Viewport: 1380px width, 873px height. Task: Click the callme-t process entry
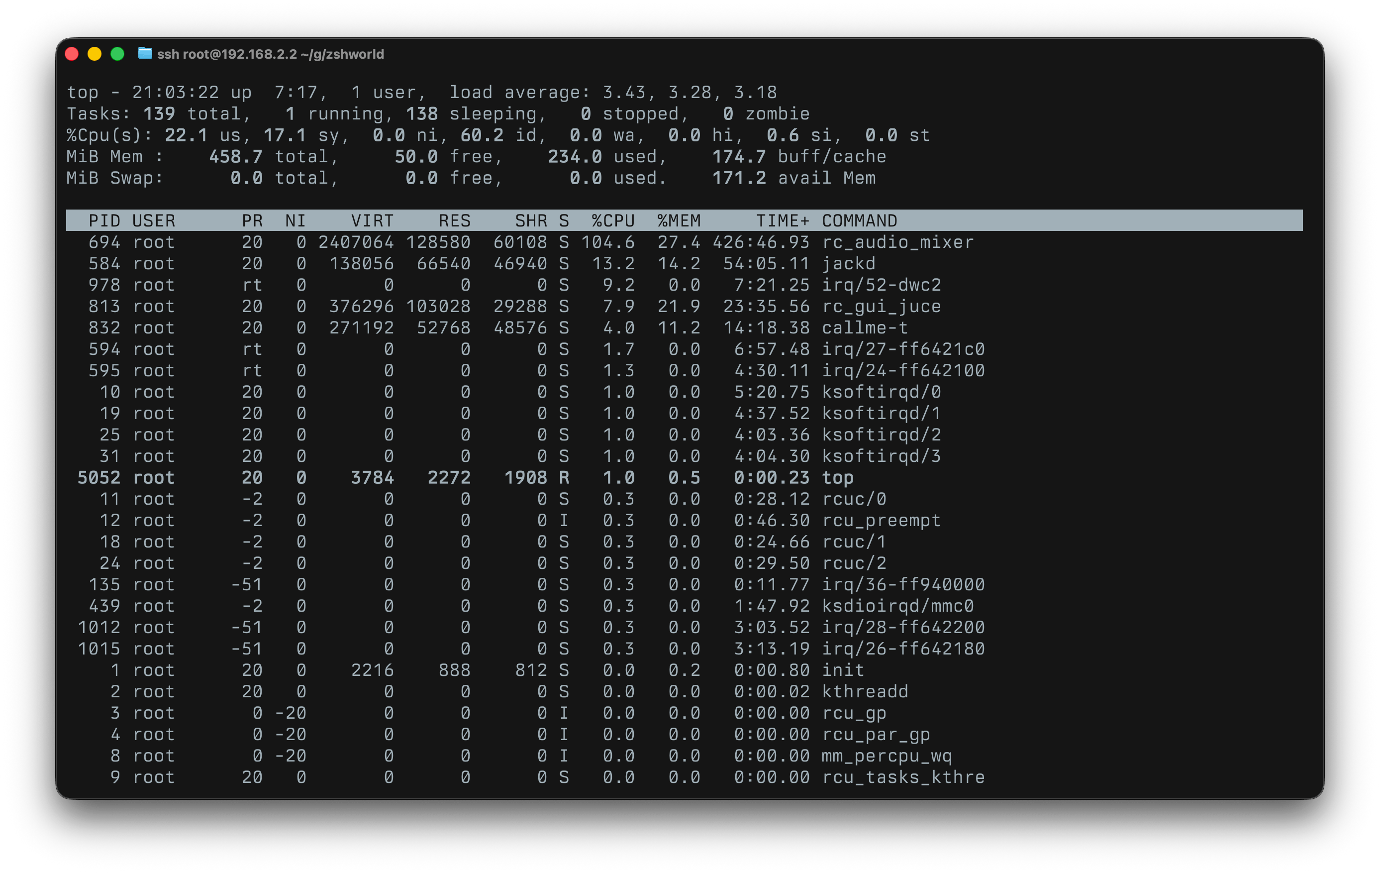(864, 328)
